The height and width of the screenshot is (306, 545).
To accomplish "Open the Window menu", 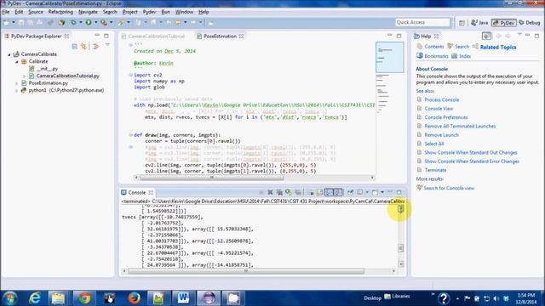I will (x=184, y=12).
